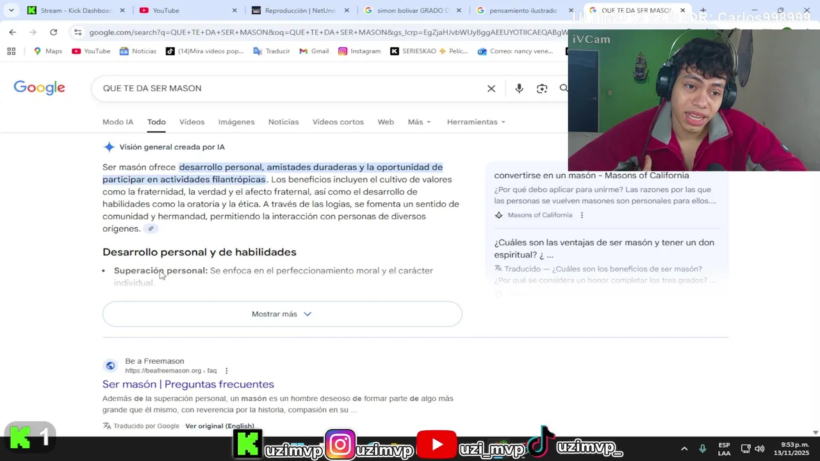The height and width of the screenshot is (461, 820).
Task: Open the apps grid in bookmarks bar
Action: tap(11, 51)
